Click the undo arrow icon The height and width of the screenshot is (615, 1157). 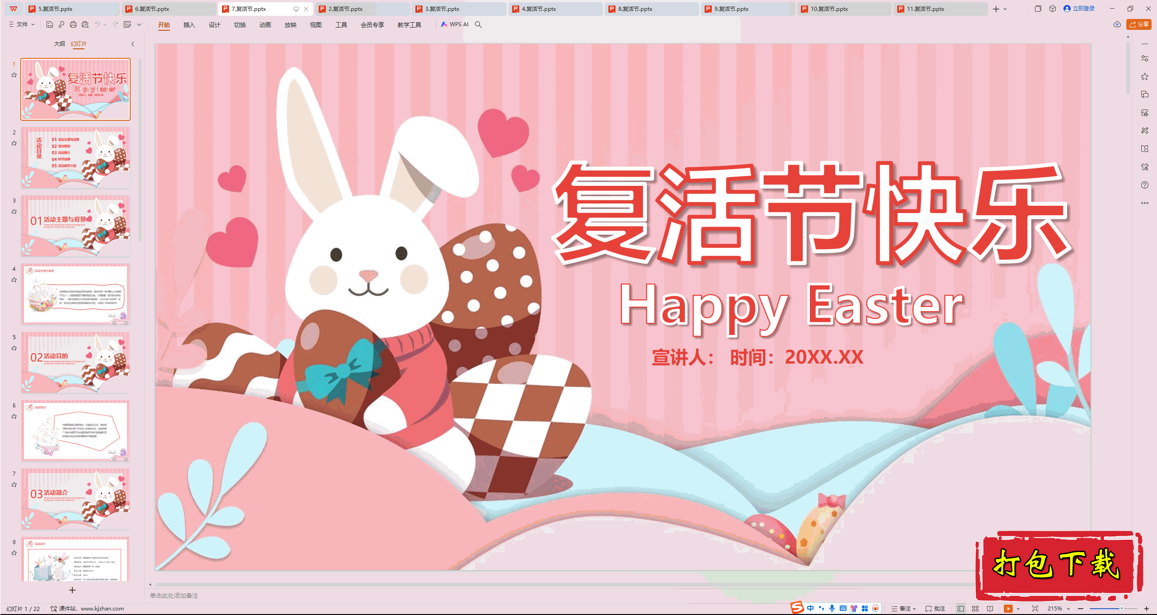(x=97, y=25)
